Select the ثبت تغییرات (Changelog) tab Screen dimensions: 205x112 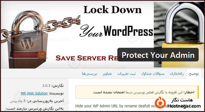pos(126,74)
